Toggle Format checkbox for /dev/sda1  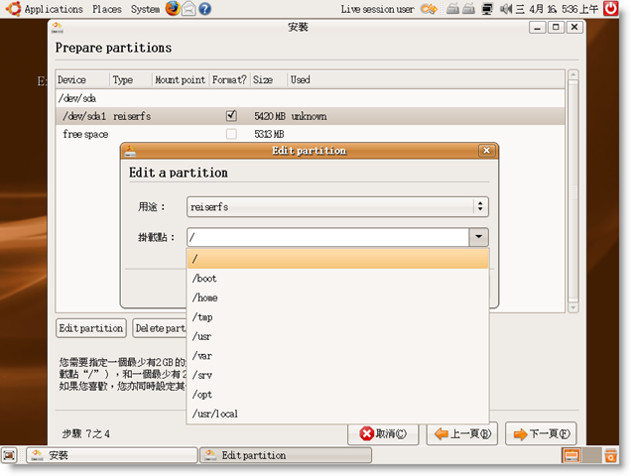click(x=231, y=116)
